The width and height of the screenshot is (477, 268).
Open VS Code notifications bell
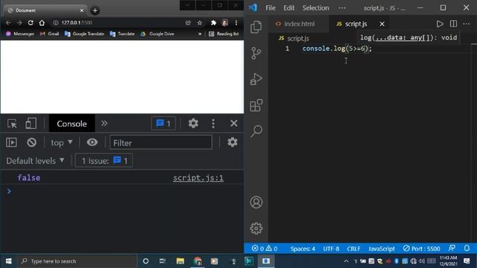tap(467, 248)
